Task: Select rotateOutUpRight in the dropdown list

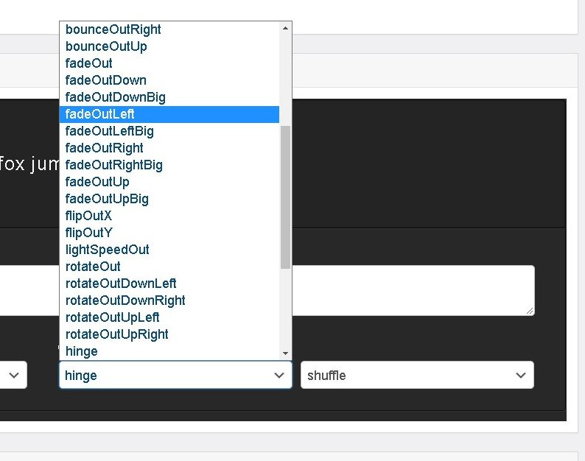Action: (116, 334)
